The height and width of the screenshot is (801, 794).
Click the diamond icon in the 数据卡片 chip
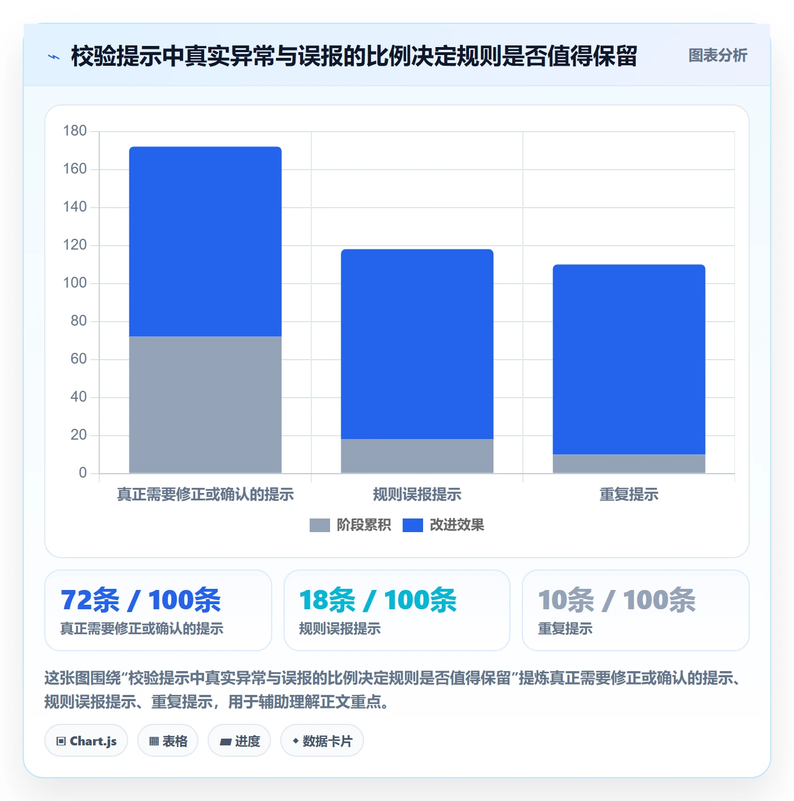[x=295, y=741]
